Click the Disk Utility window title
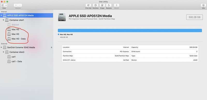This screenshot has width=207, height=100. click(103, 2)
